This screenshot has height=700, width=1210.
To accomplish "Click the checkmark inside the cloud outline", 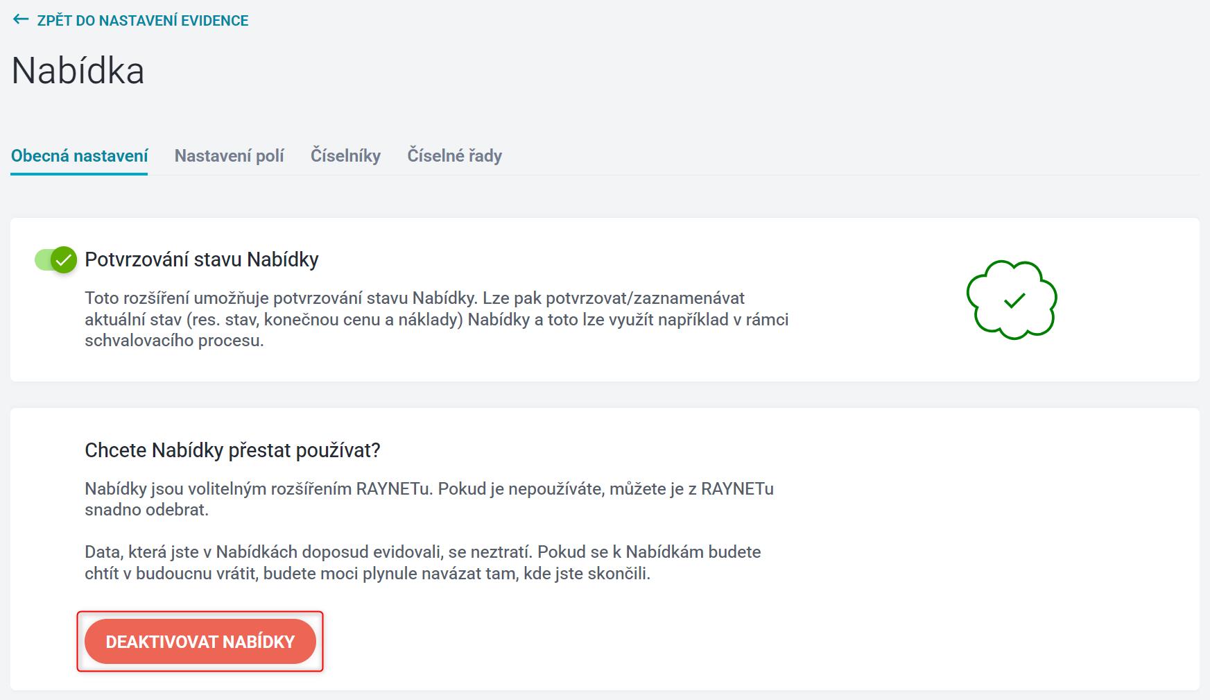I will point(1014,300).
